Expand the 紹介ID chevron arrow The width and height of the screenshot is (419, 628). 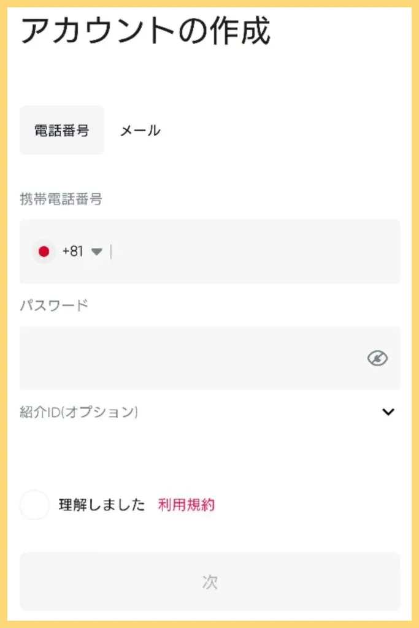(388, 412)
